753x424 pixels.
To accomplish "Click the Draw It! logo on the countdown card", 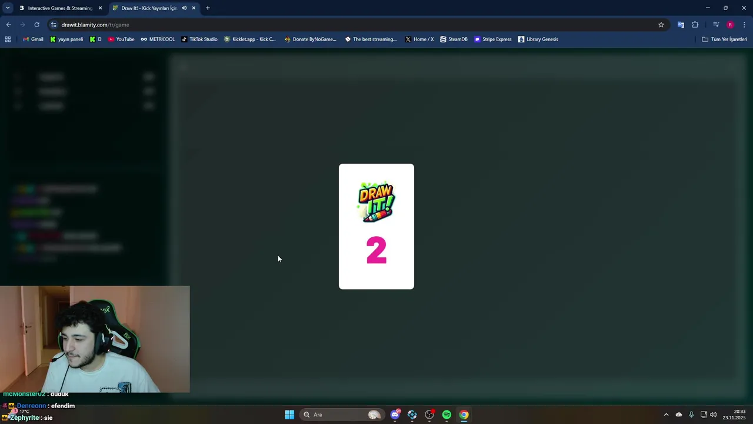I will 376,202.
